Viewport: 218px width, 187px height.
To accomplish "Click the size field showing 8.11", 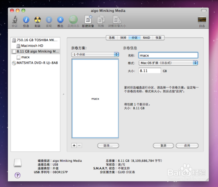I will tap(150, 71).
